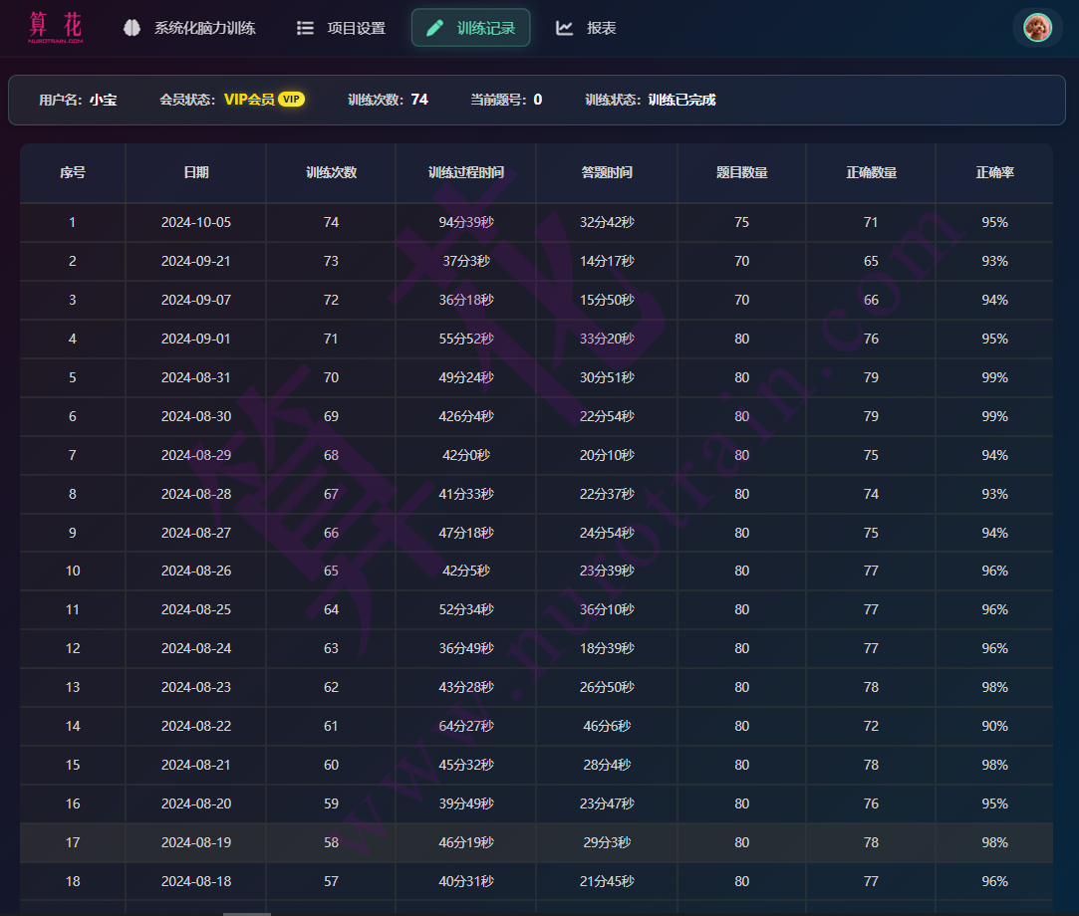Open the 报表 page
This screenshot has height=916, width=1079.
point(601,28)
